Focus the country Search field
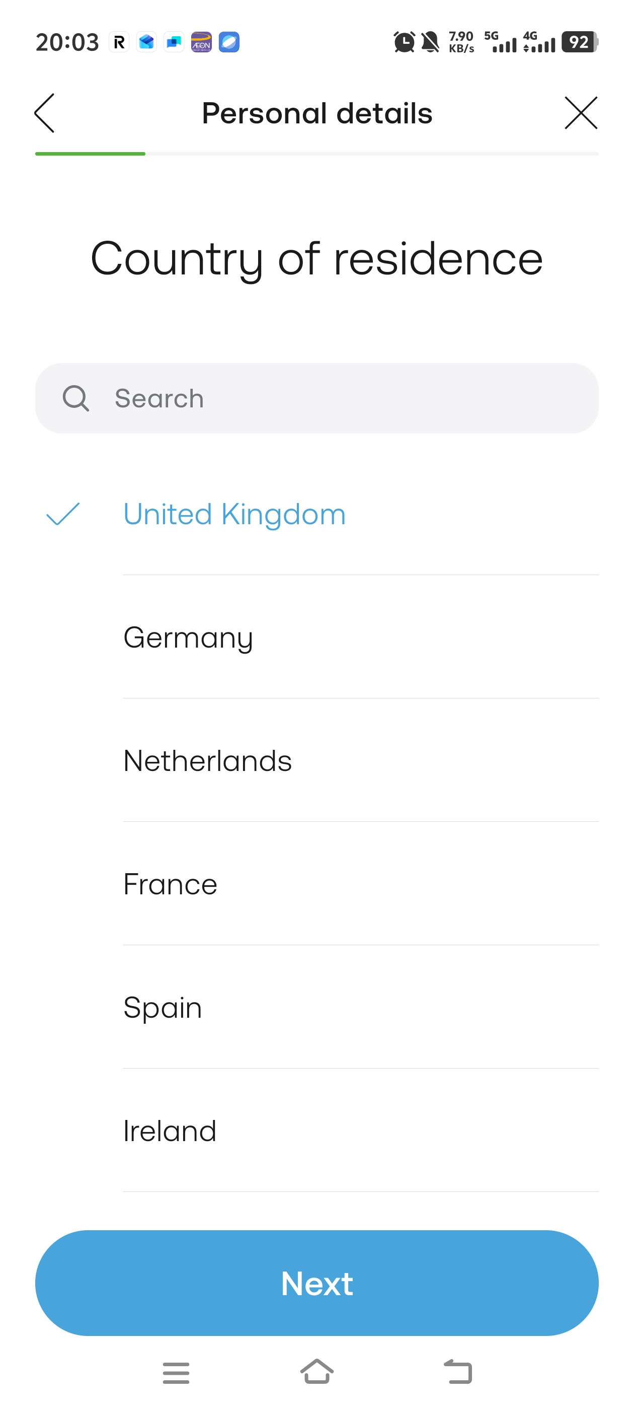The height and width of the screenshot is (1410, 634). [x=316, y=398]
